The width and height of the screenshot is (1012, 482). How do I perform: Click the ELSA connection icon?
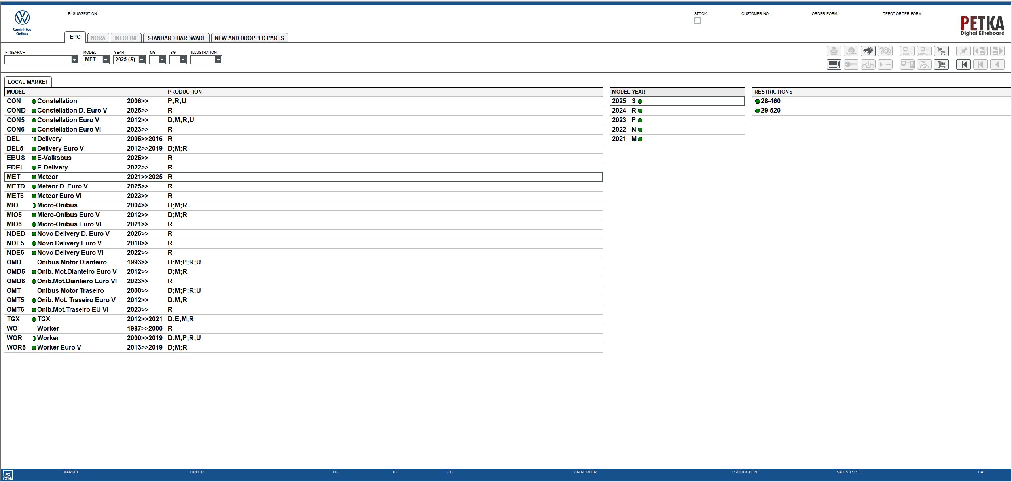907,51
